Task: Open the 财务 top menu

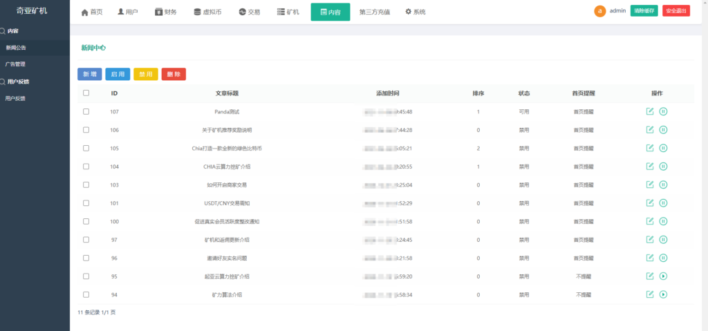Action: click(x=166, y=12)
